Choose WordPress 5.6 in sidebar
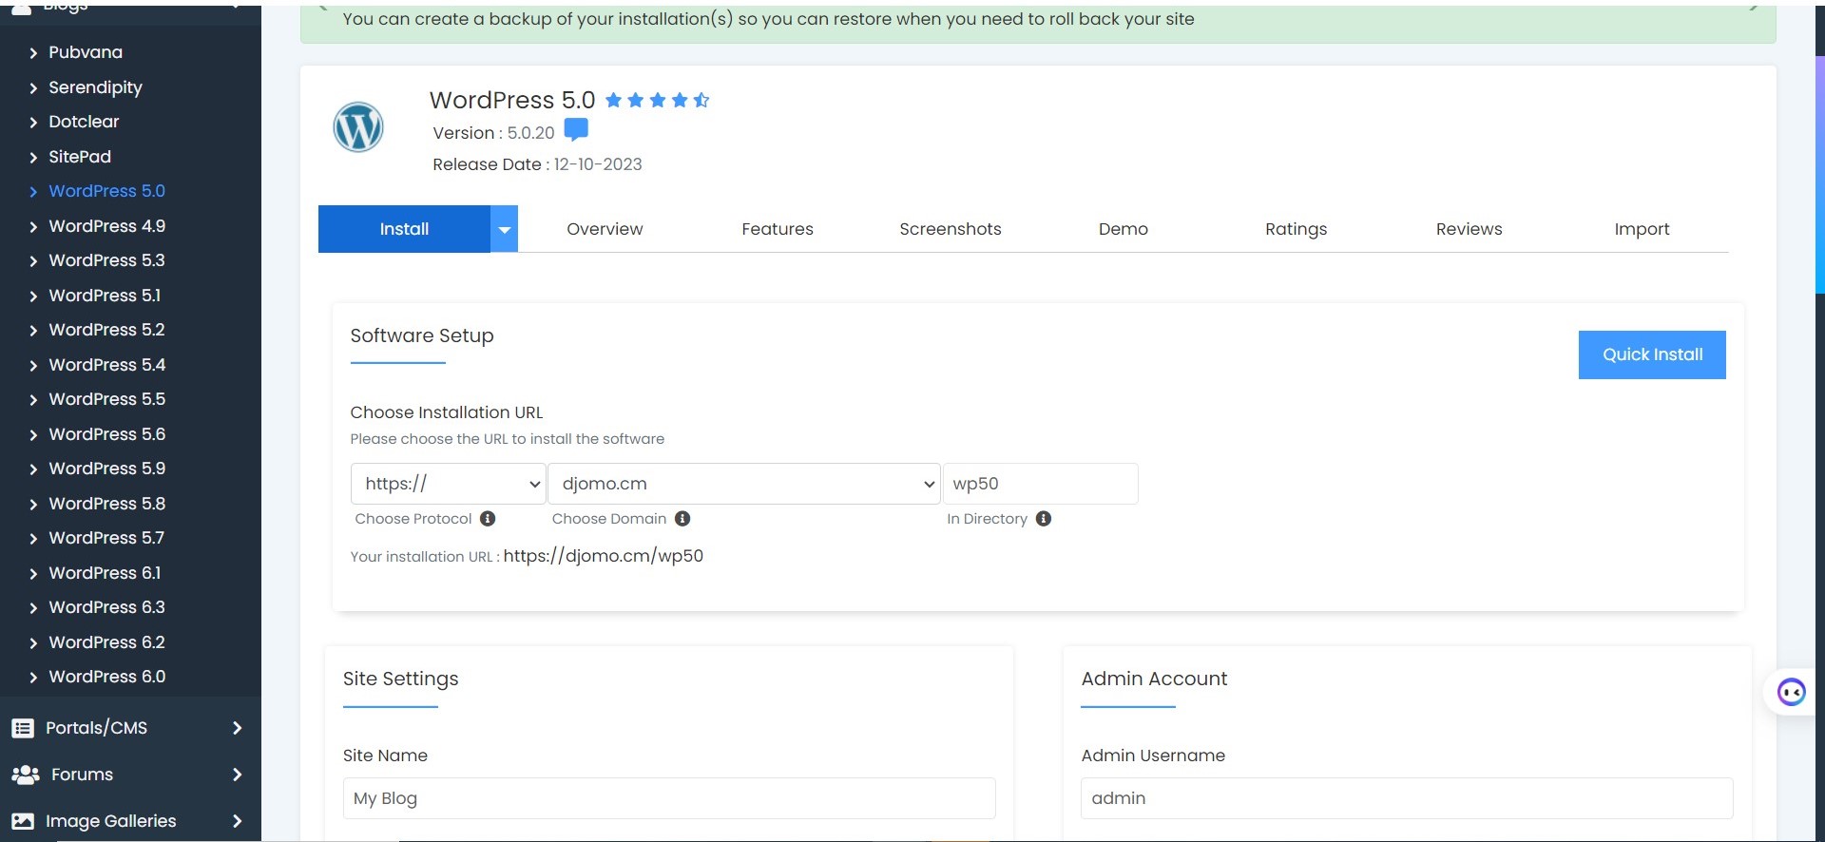This screenshot has height=842, width=1825. pos(106,434)
